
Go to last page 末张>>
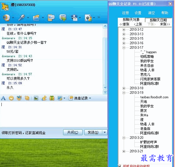(165, 24)
